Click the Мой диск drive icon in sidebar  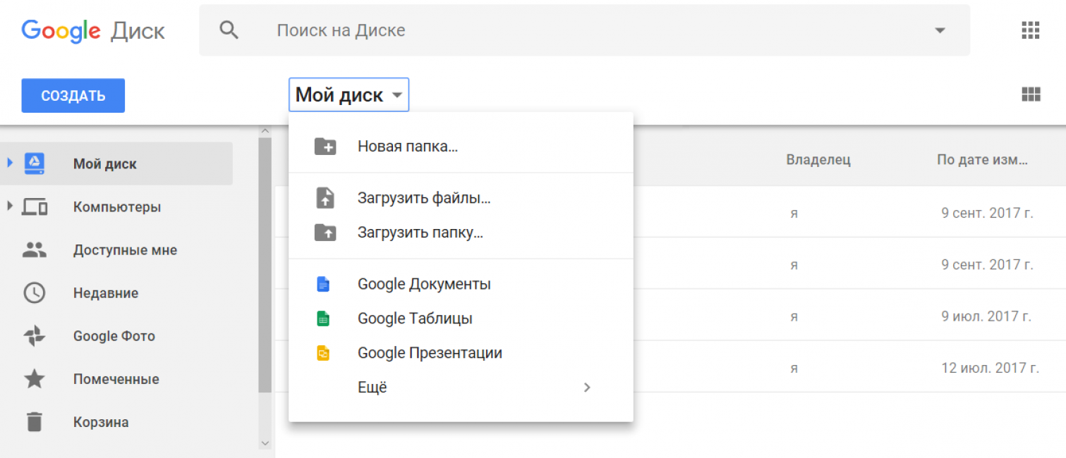tap(35, 163)
